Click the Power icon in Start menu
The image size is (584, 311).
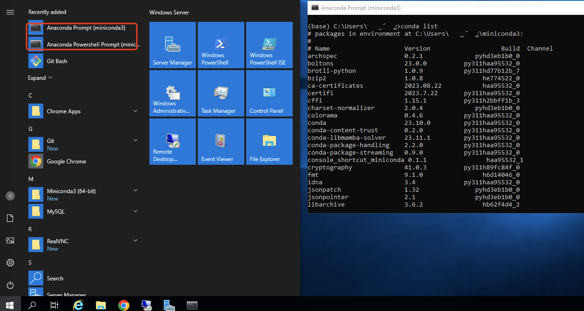click(10, 285)
